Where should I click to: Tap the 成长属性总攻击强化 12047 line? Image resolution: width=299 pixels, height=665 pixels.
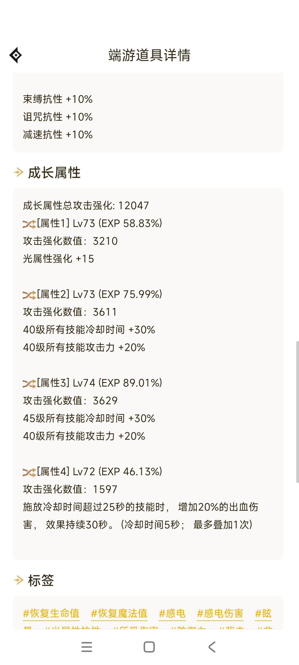pyautogui.click(x=86, y=206)
